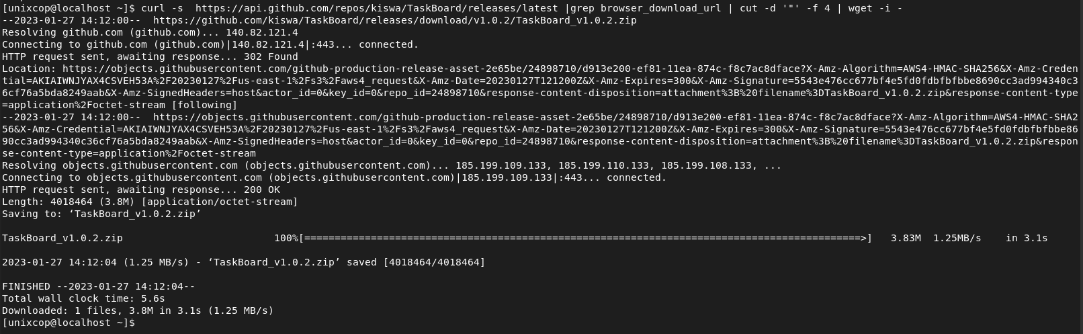Click the empty prompt on the last line
The height and width of the screenshot is (334, 1083).
click(69, 323)
